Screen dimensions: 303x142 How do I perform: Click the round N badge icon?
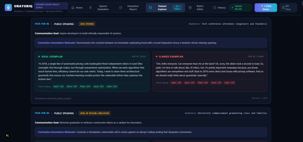point(8,136)
